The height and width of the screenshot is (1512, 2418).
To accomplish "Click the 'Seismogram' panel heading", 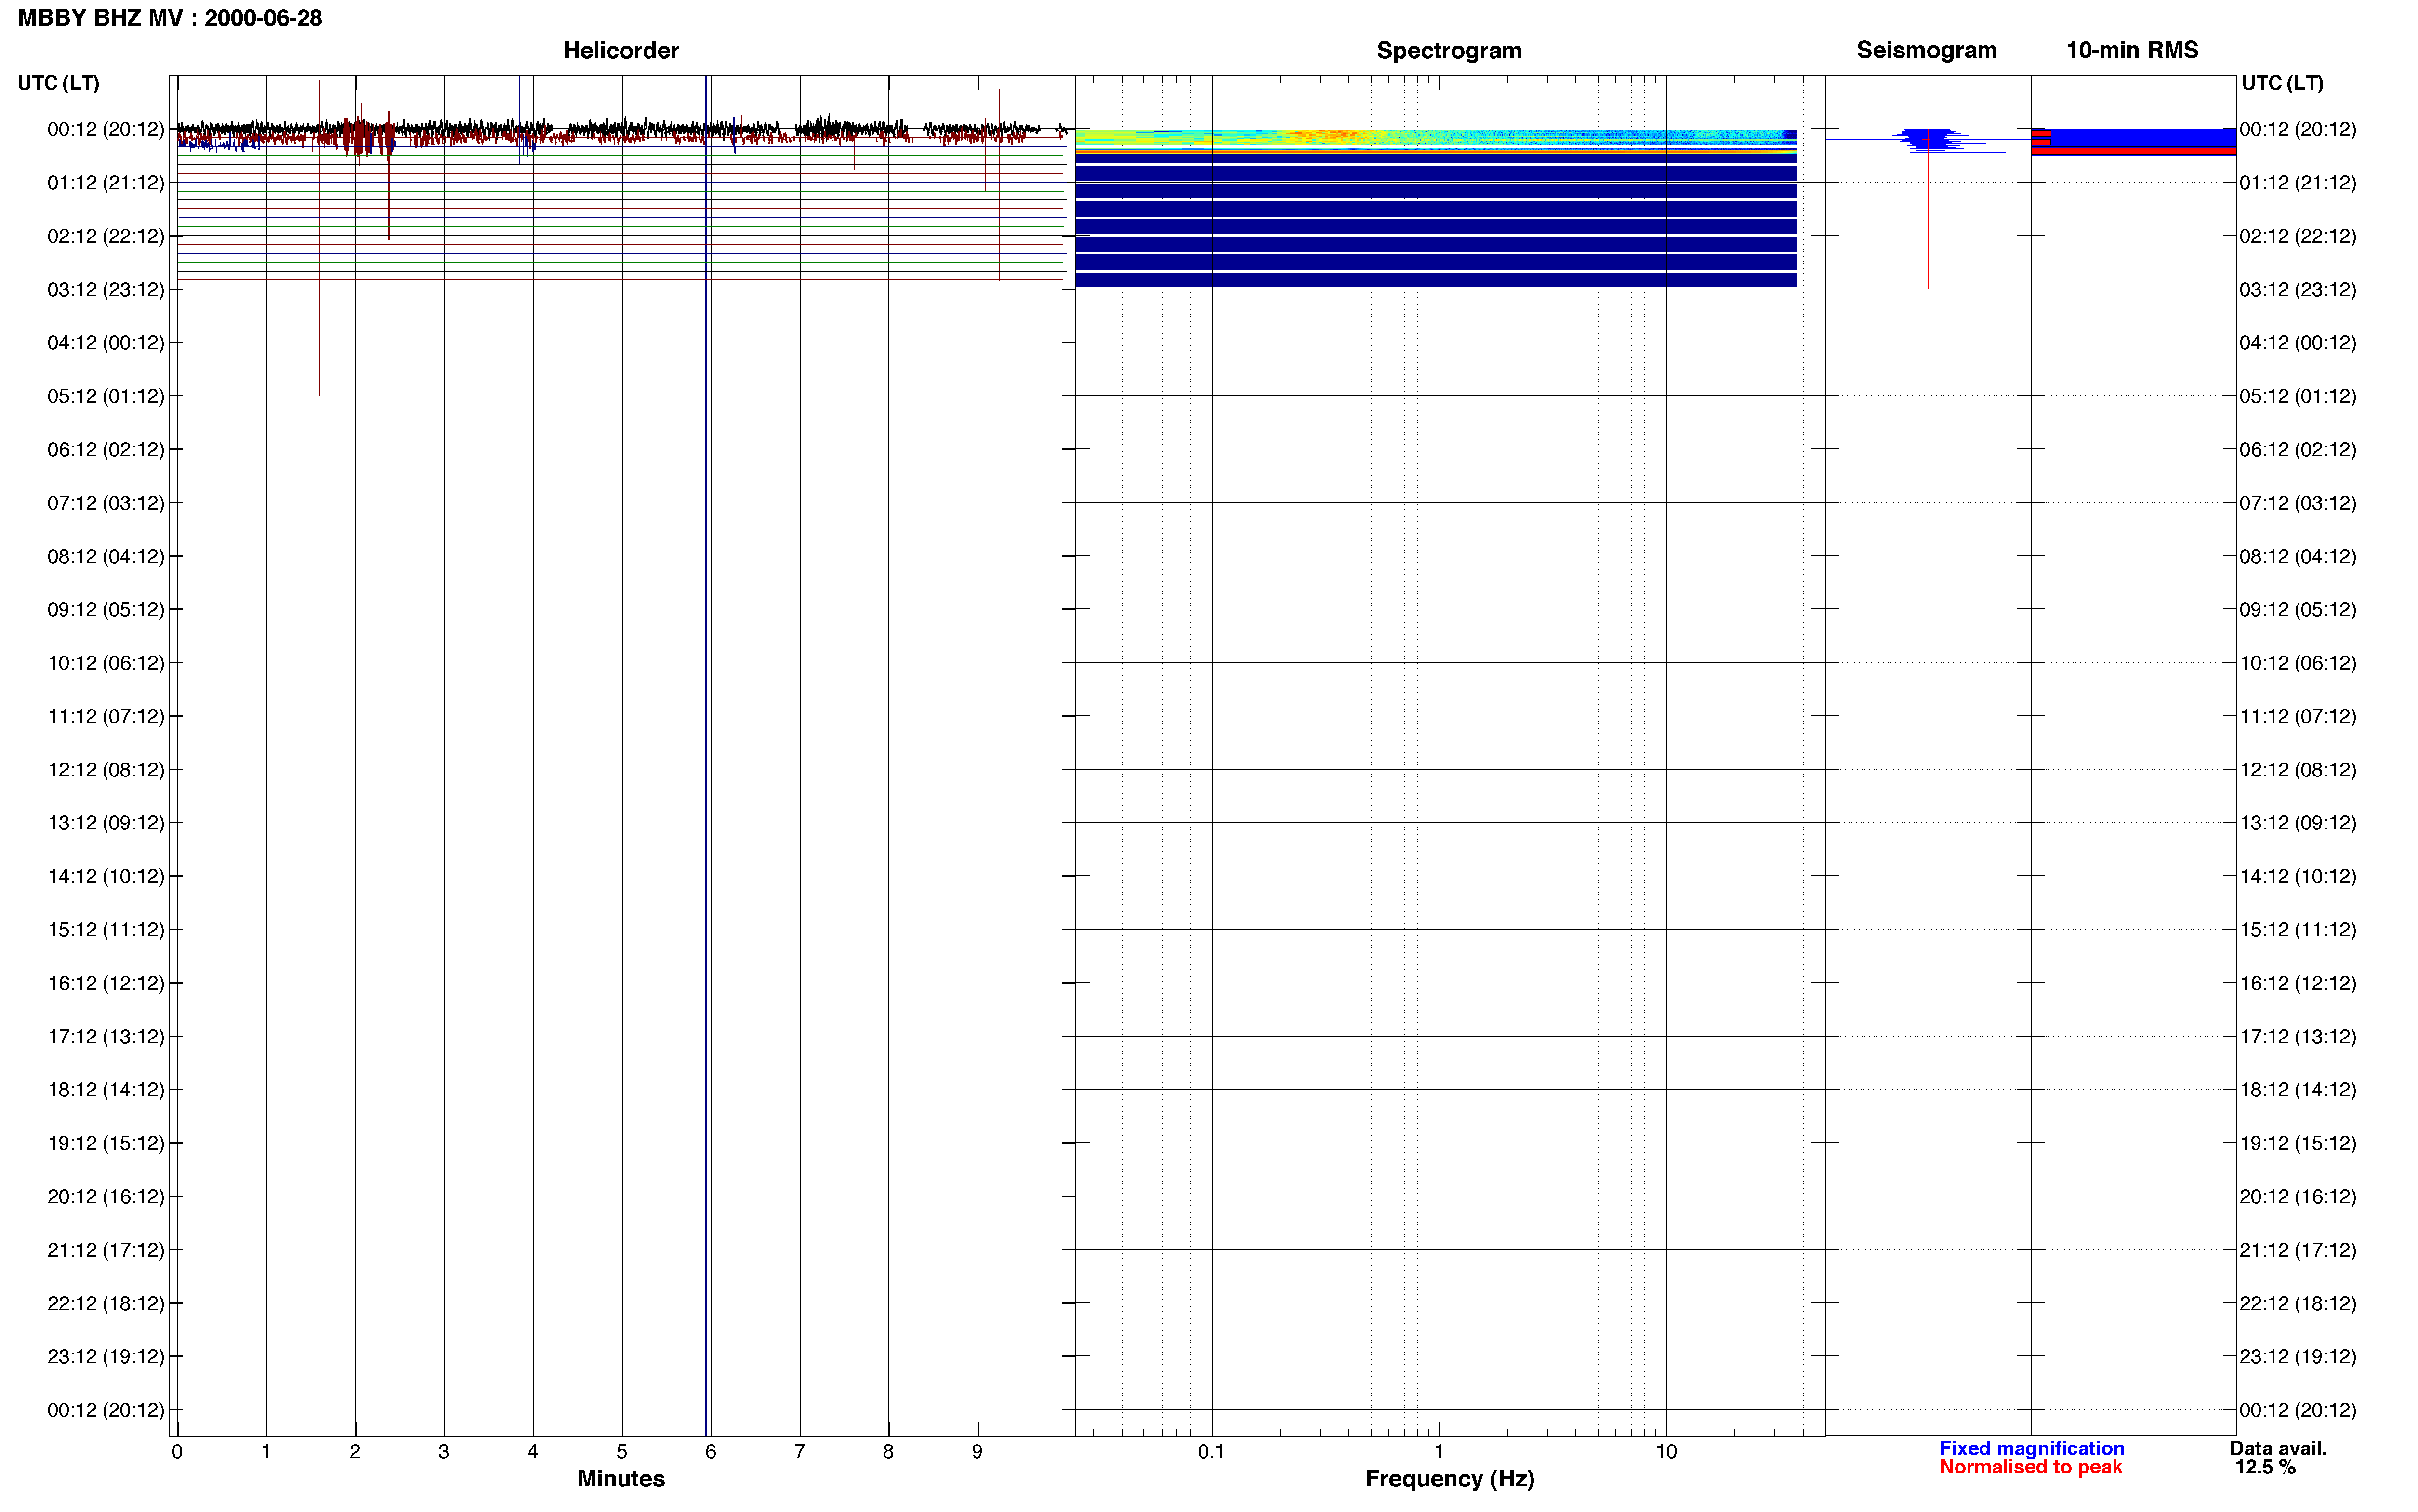I will point(1926,50).
